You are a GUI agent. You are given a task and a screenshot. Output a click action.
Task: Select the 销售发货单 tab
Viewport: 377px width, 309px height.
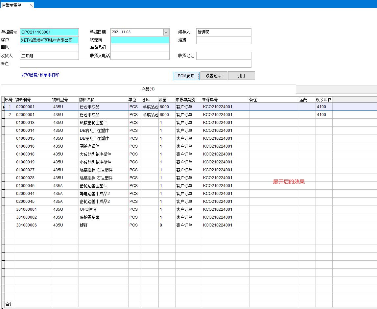[x=13, y=5]
